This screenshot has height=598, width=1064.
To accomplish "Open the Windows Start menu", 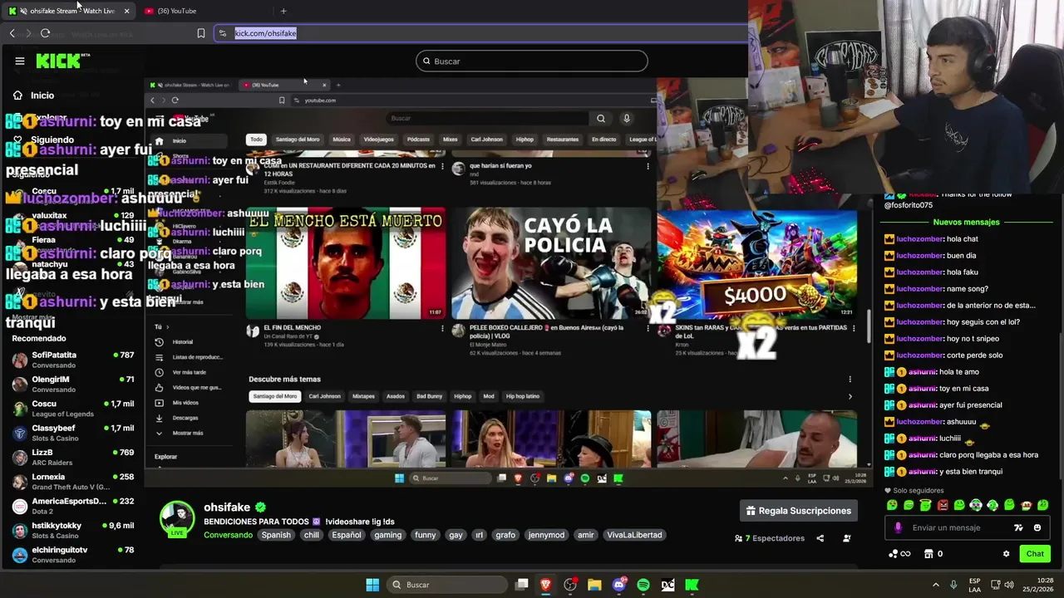I will (372, 585).
